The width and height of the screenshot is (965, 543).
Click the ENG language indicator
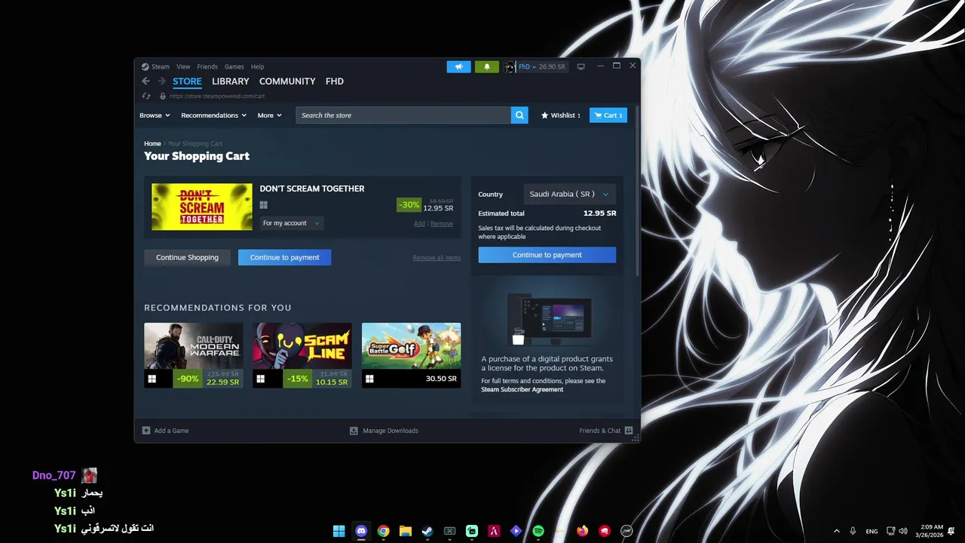(x=872, y=531)
